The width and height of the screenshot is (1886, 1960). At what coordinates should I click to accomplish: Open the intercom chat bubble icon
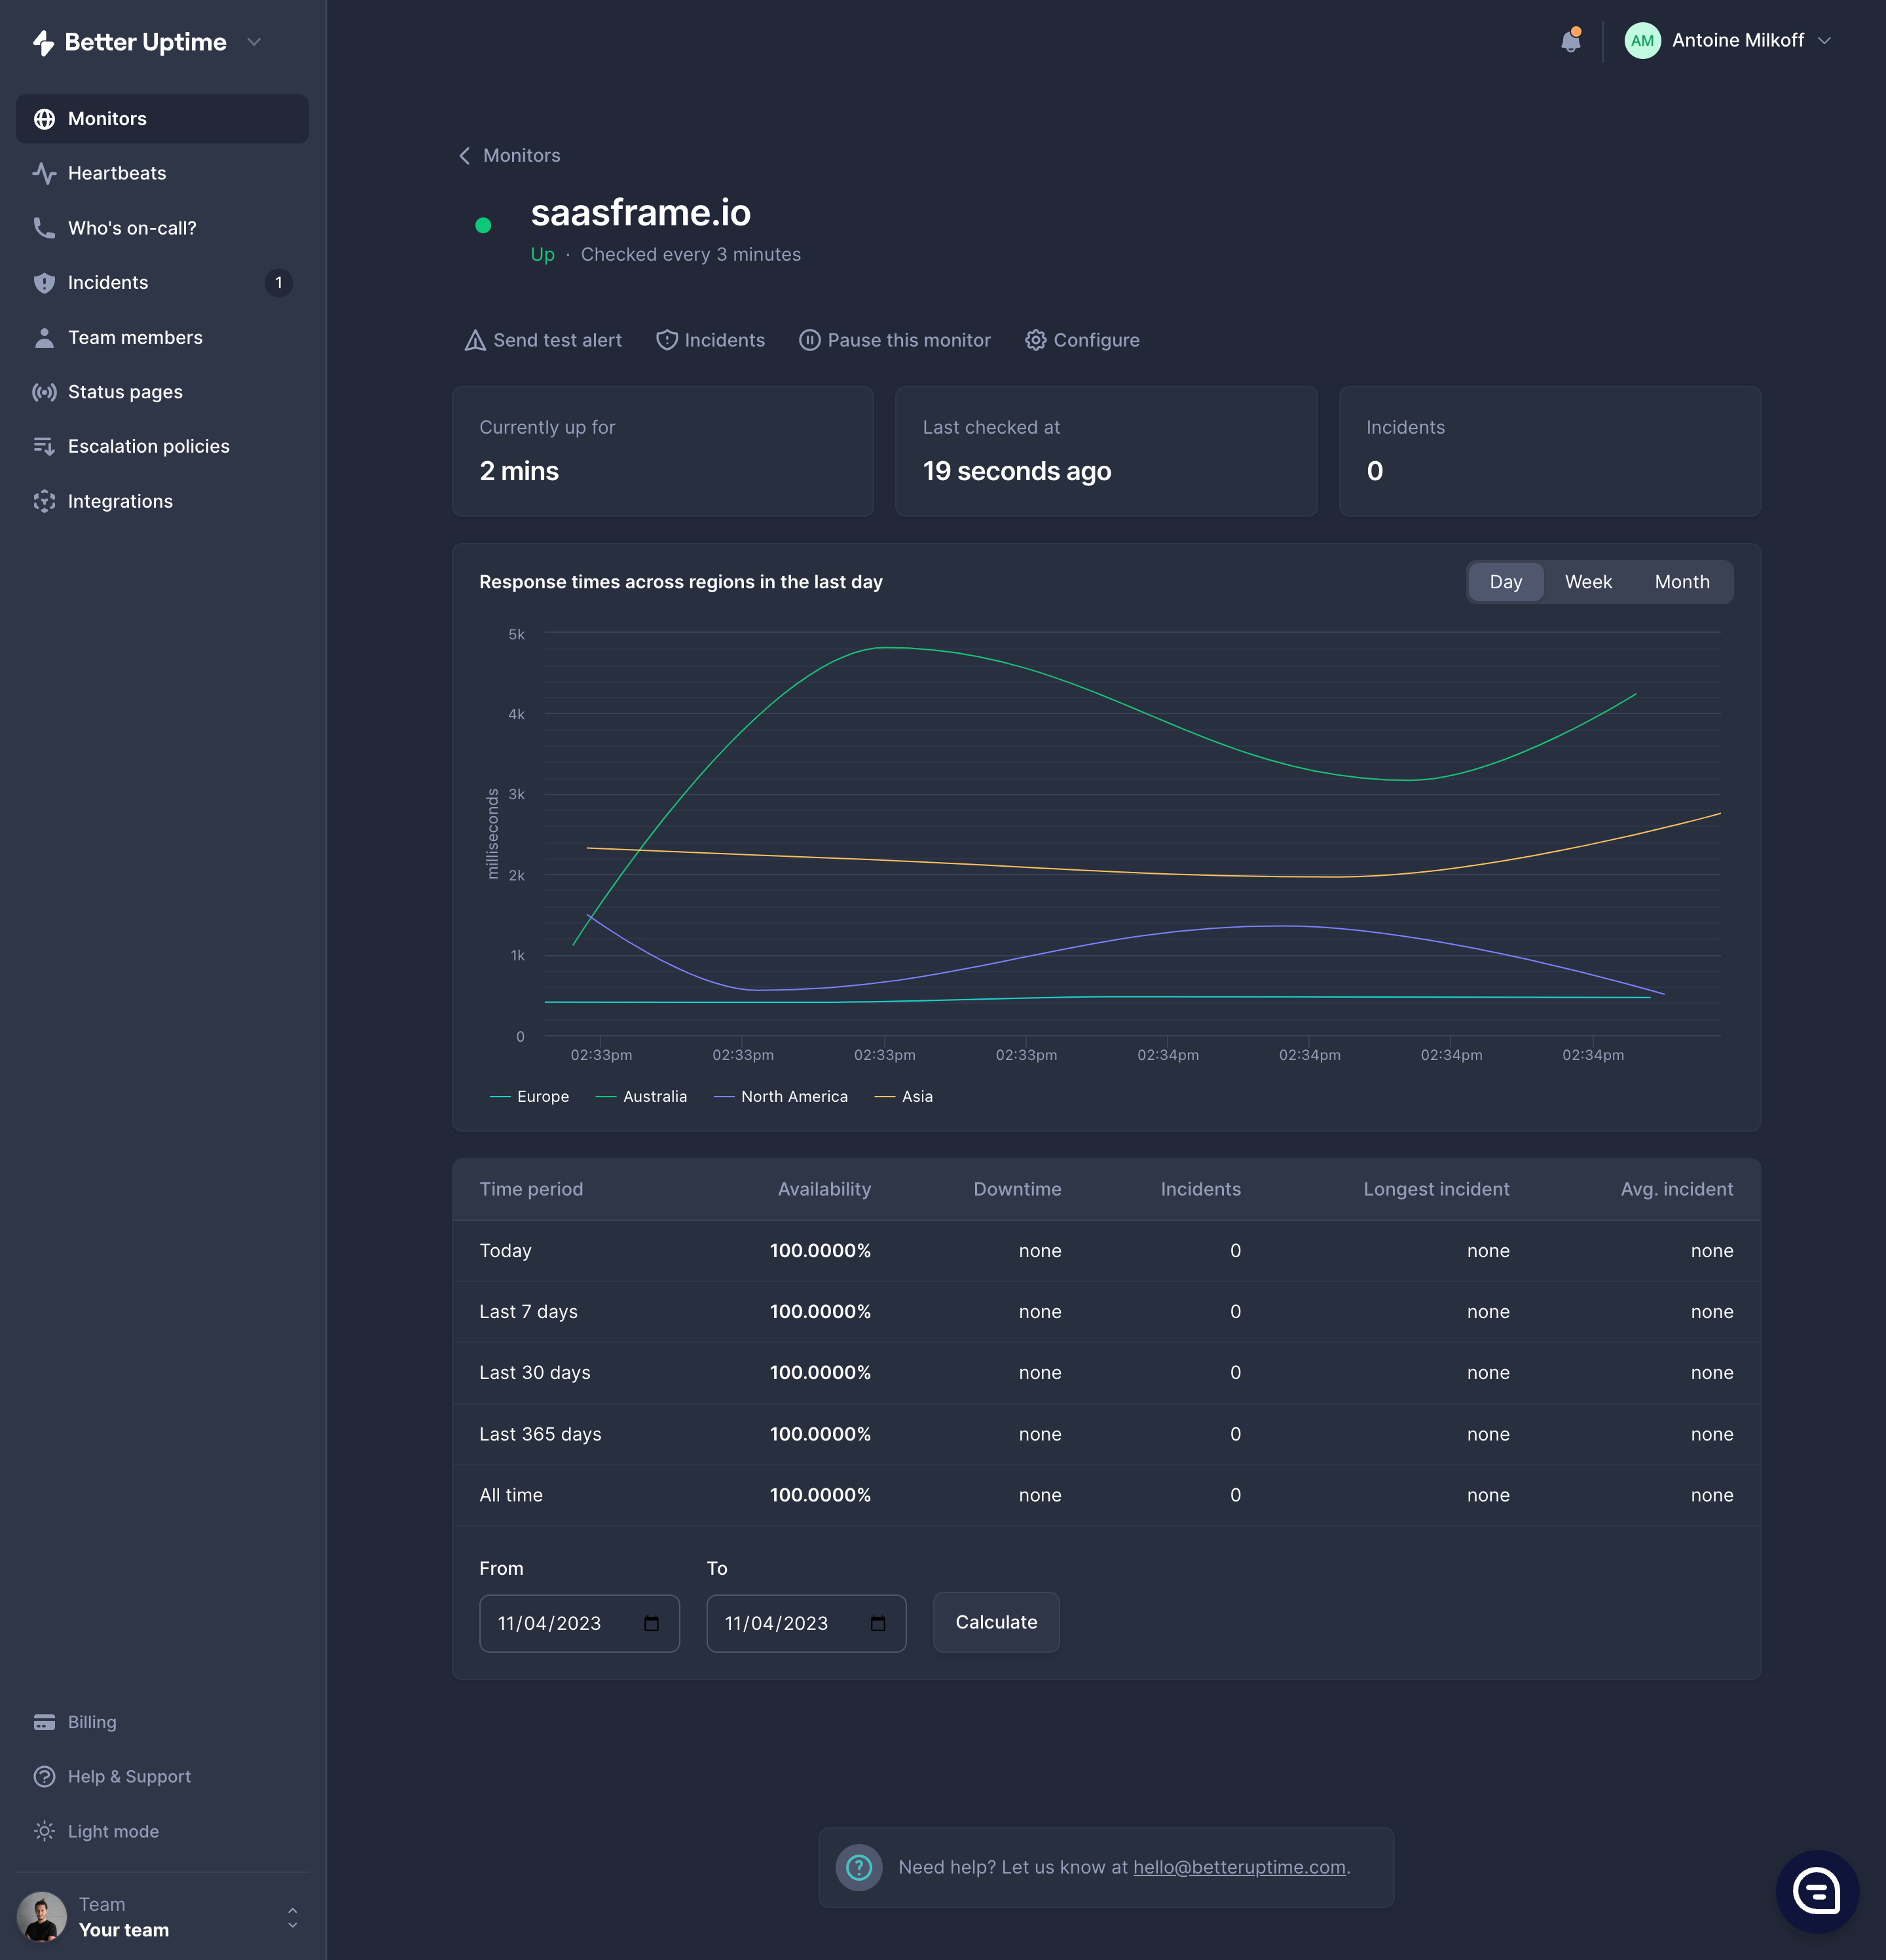(x=1816, y=1891)
